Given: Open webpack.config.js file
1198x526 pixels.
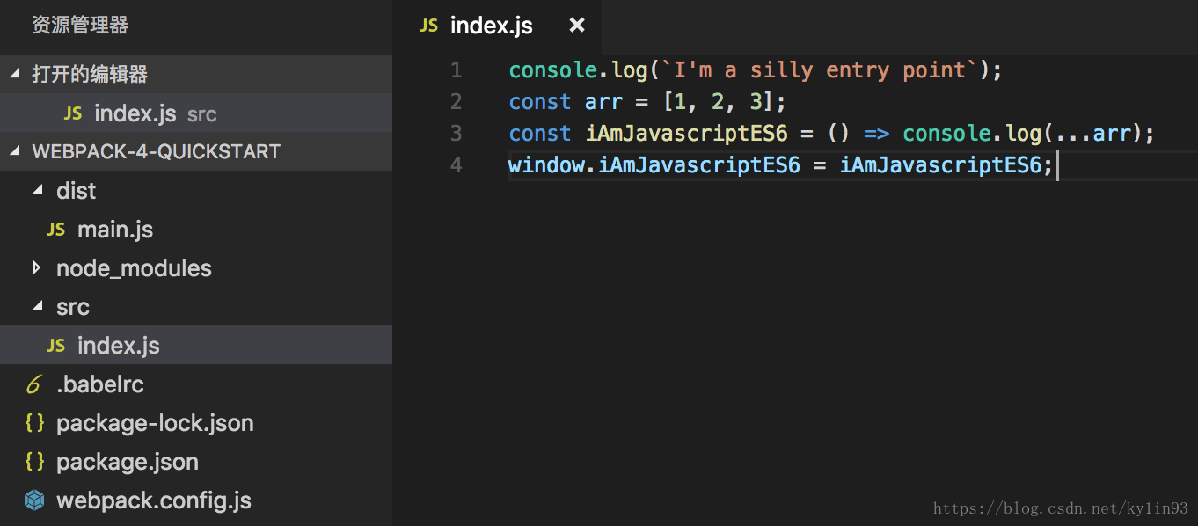Looking at the screenshot, I should click(x=154, y=500).
